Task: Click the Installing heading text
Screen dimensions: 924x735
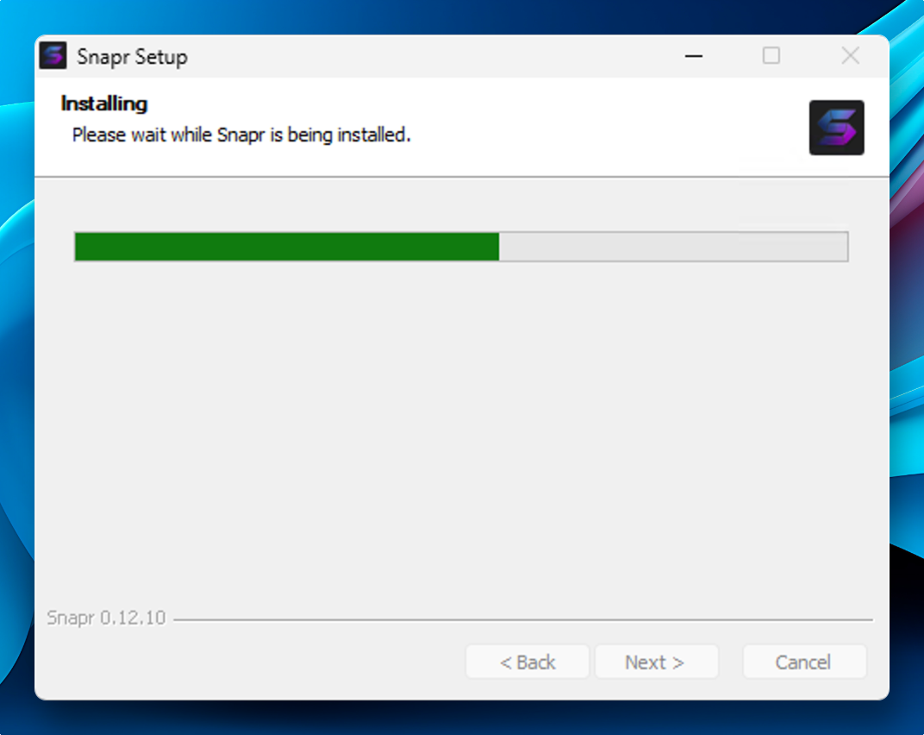Action: (103, 104)
